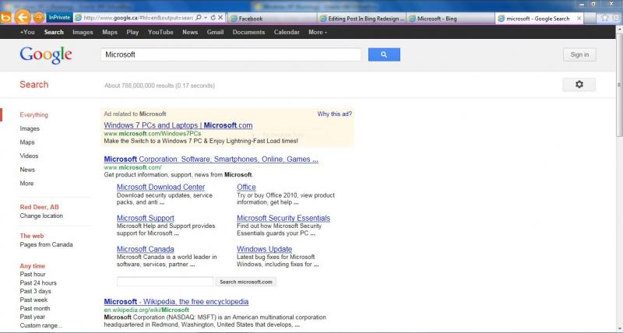Screen dimensions: 623x333
Task: Open YouTube in the Google top bar
Action: pos(160,32)
